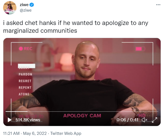Click the blue verified badge

coord(32,5)
